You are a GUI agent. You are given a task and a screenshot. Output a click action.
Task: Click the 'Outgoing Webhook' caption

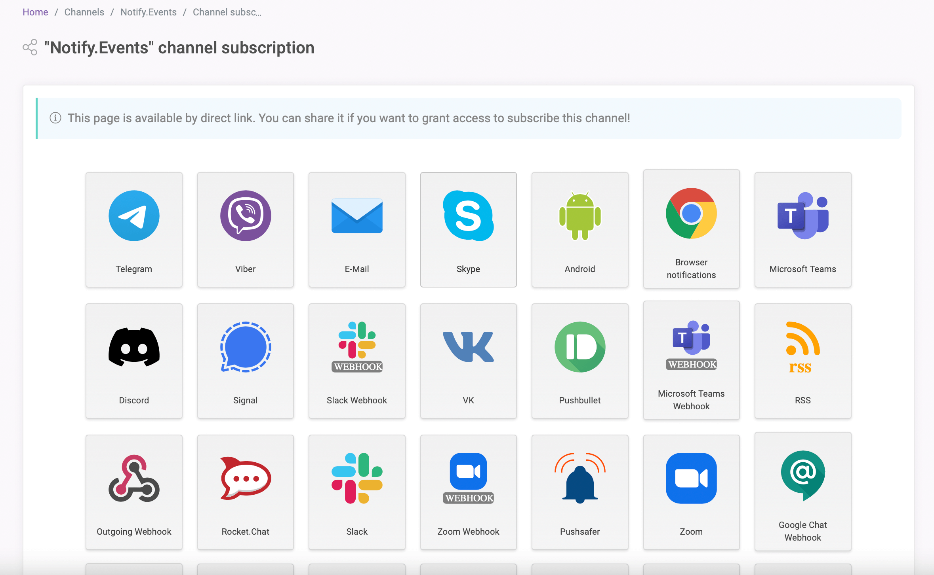pyautogui.click(x=134, y=531)
